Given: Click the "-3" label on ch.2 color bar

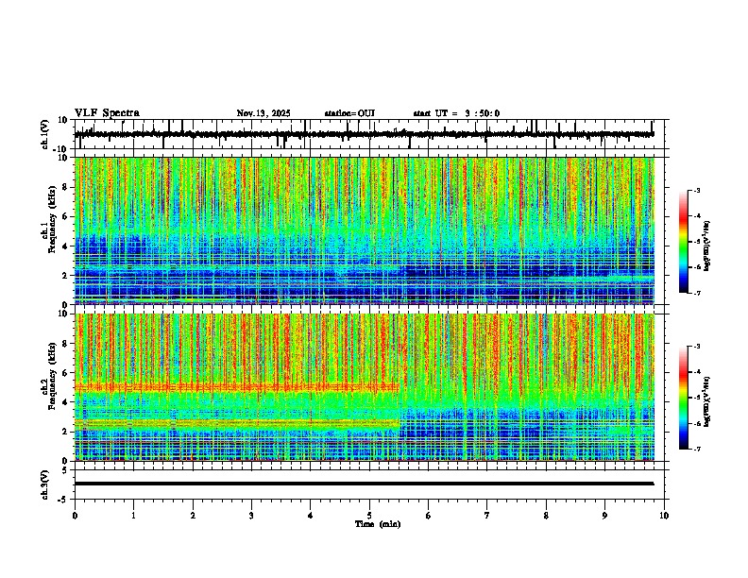Looking at the screenshot, I should tap(696, 347).
